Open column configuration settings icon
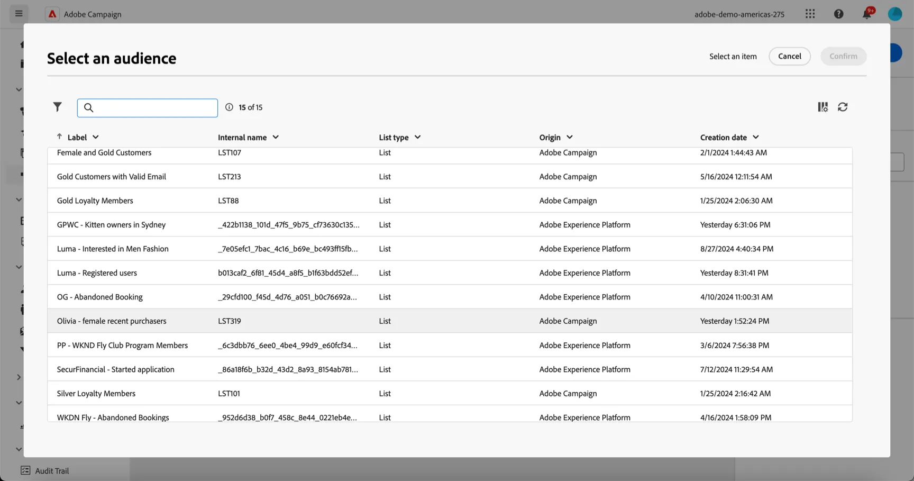The width and height of the screenshot is (914, 481). coord(823,107)
